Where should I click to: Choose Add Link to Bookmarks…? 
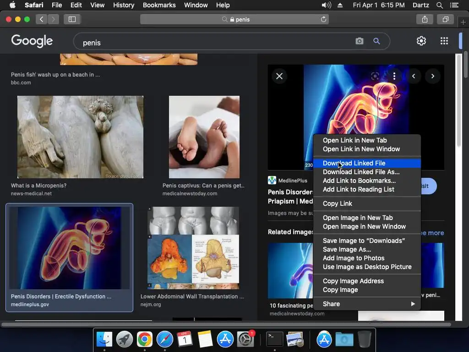[x=367, y=181]
